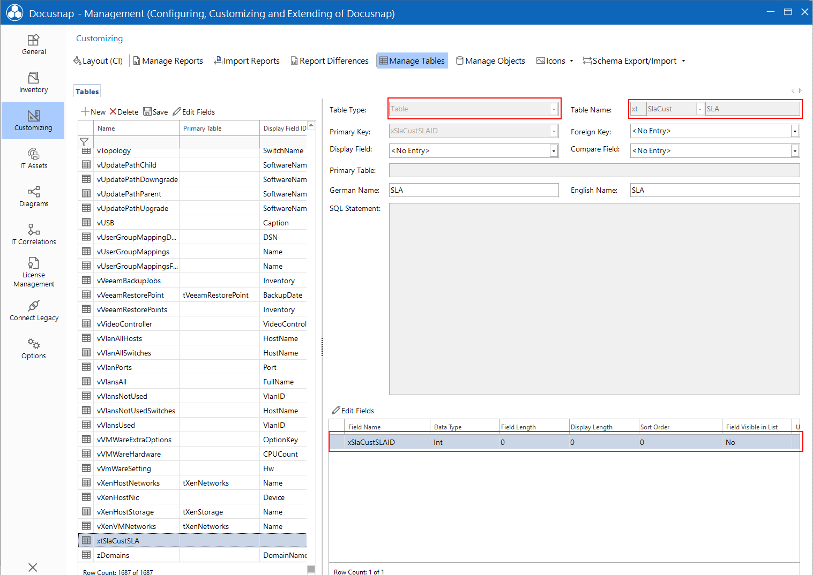813x575 pixels.
Task: Open the Inventory sidebar section
Action: point(33,82)
